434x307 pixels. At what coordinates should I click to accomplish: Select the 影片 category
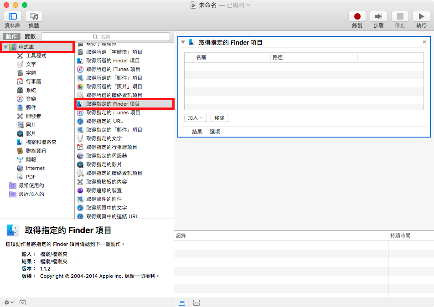[x=31, y=133]
